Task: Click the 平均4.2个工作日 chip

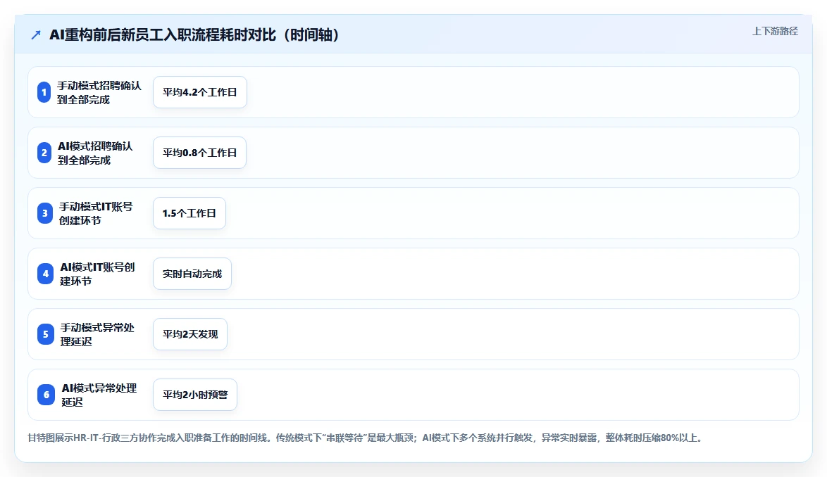Action: (200, 92)
